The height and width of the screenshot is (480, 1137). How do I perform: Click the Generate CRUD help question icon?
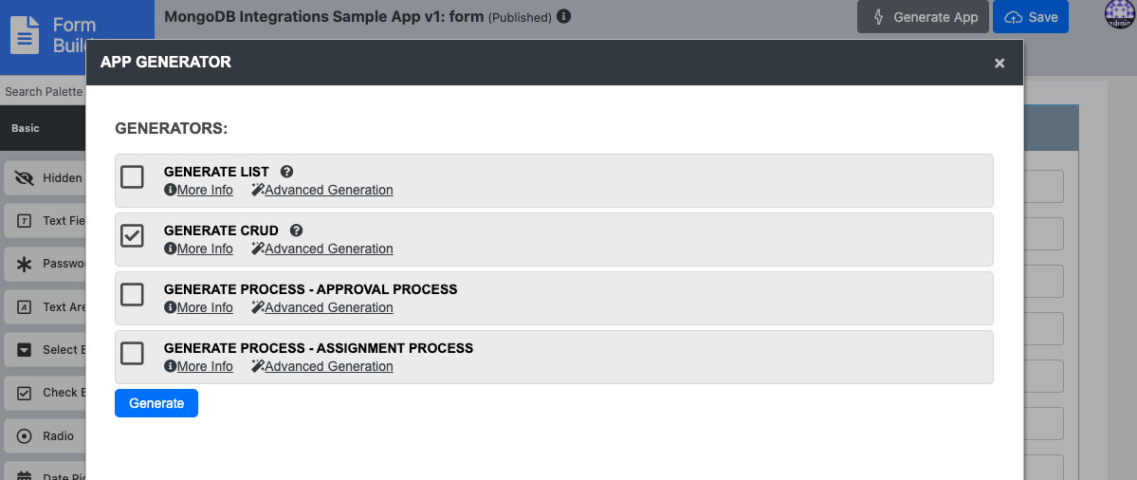coord(297,231)
